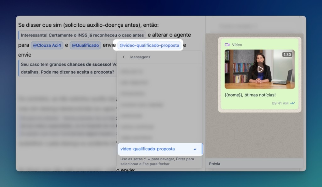Click the play triangle overlay on the video thumbnail
This screenshot has height=187, width=322.
260,69
